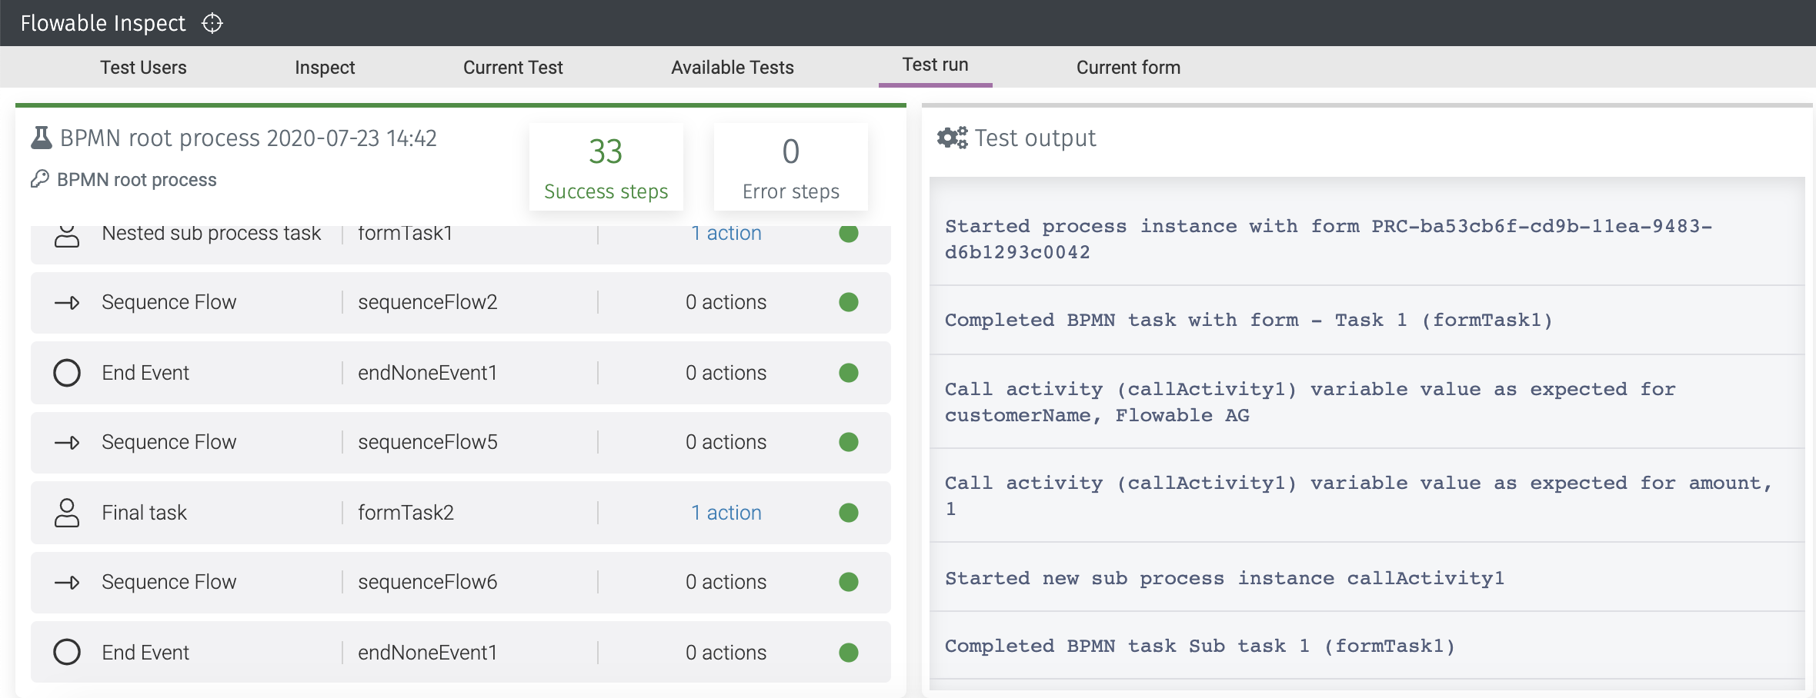The image size is (1816, 698).
Task: Switch to the Available Tests tab
Action: [x=732, y=67]
